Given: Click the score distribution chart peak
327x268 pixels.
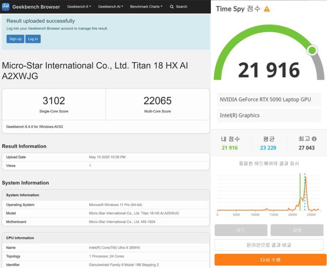Looking at the screenshot, I should [306, 179].
